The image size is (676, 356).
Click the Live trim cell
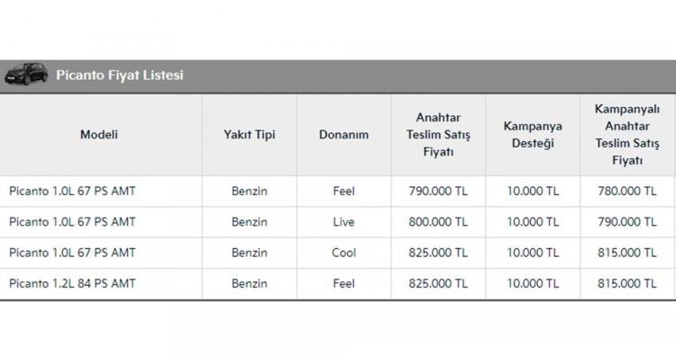343,222
